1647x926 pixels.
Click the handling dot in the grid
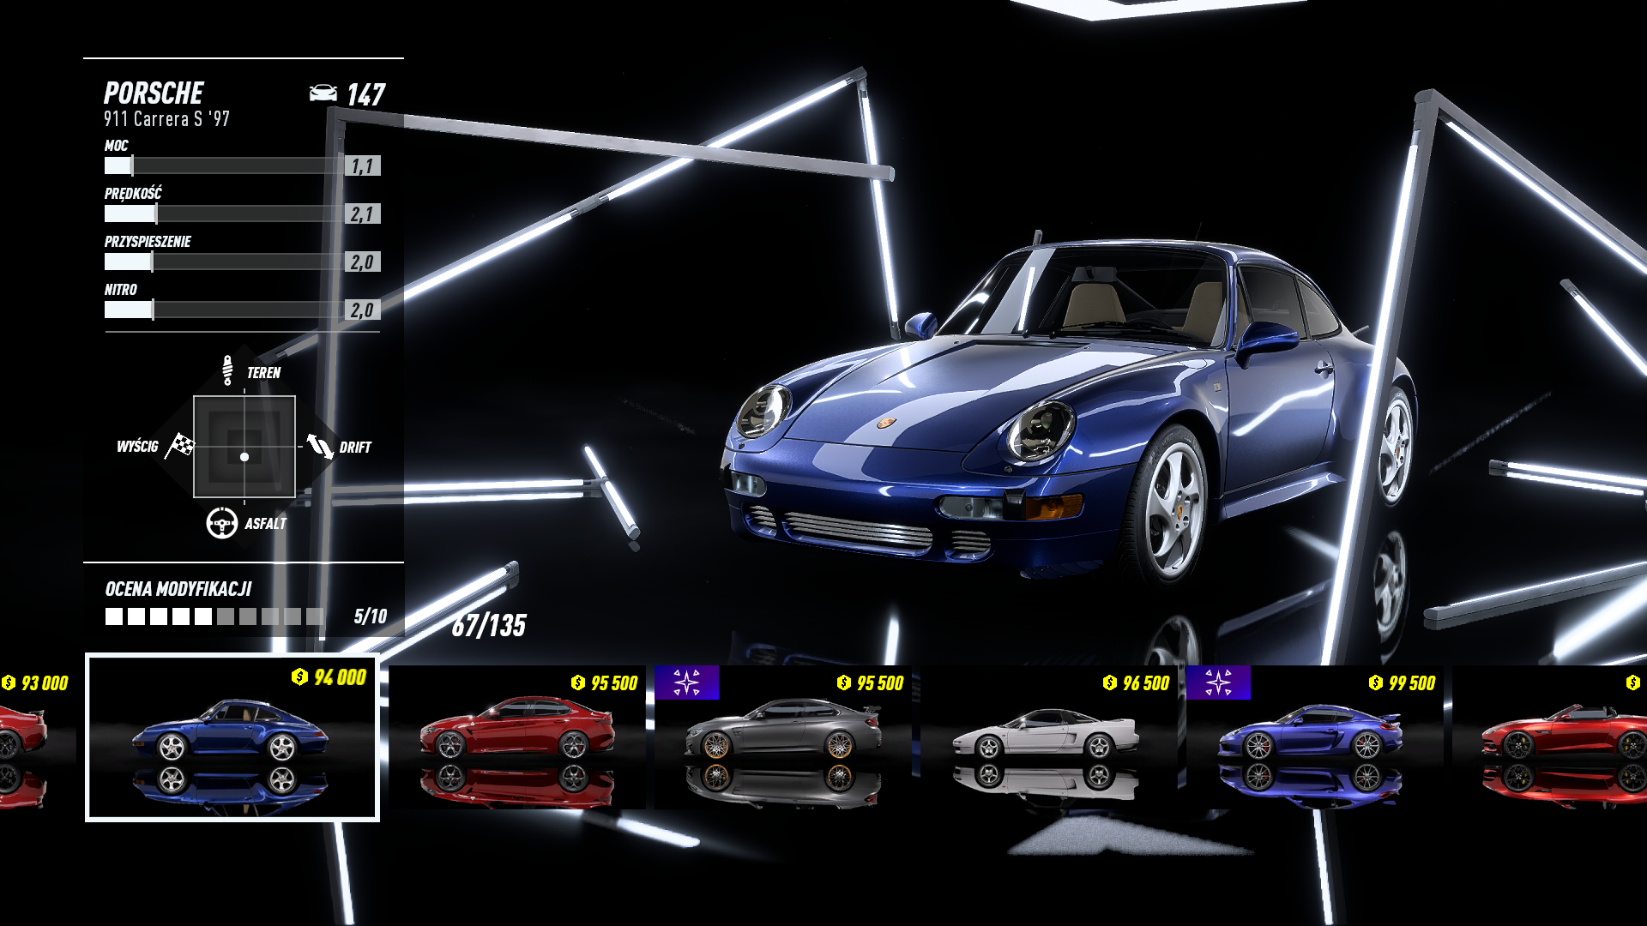click(244, 457)
